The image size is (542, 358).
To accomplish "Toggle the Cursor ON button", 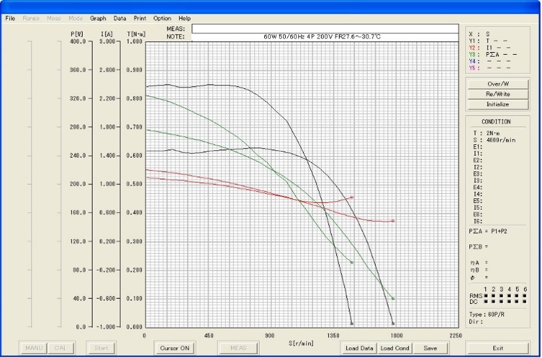I will [x=175, y=348].
